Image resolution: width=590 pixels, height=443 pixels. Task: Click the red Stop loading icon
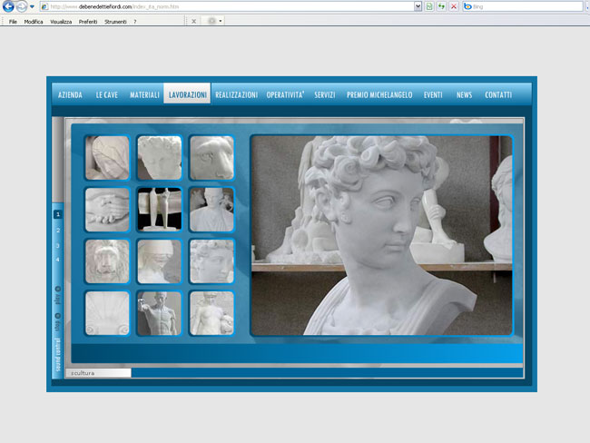[x=454, y=6]
